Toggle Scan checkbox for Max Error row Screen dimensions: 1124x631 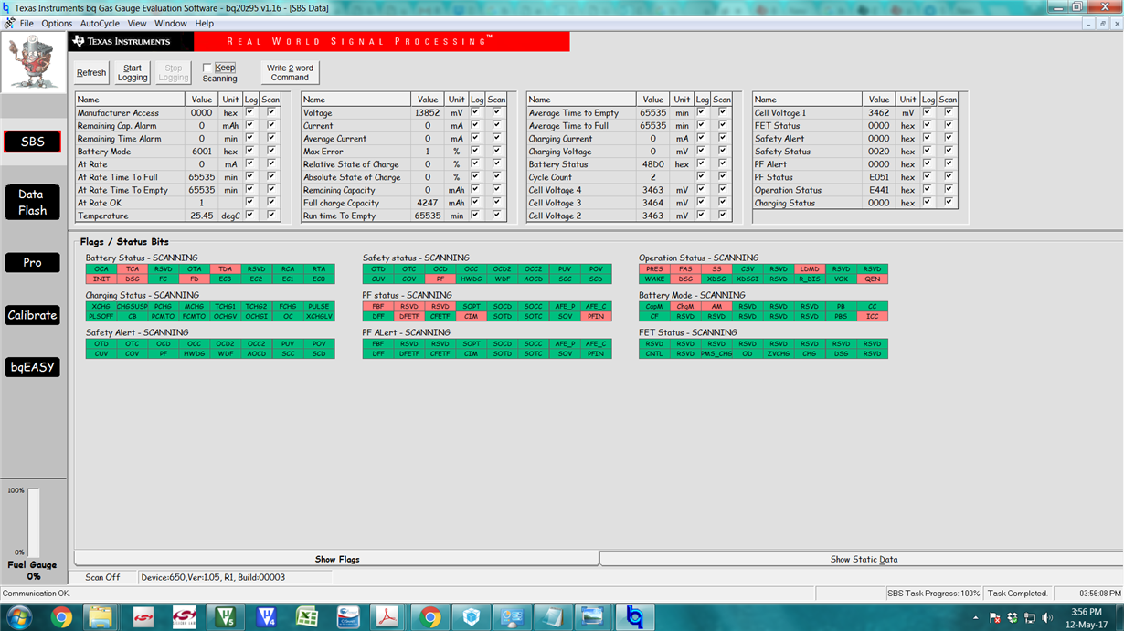[497, 151]
